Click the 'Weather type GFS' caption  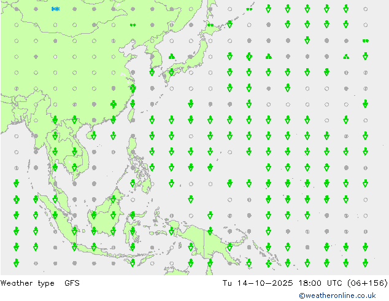tap(40, 283)
